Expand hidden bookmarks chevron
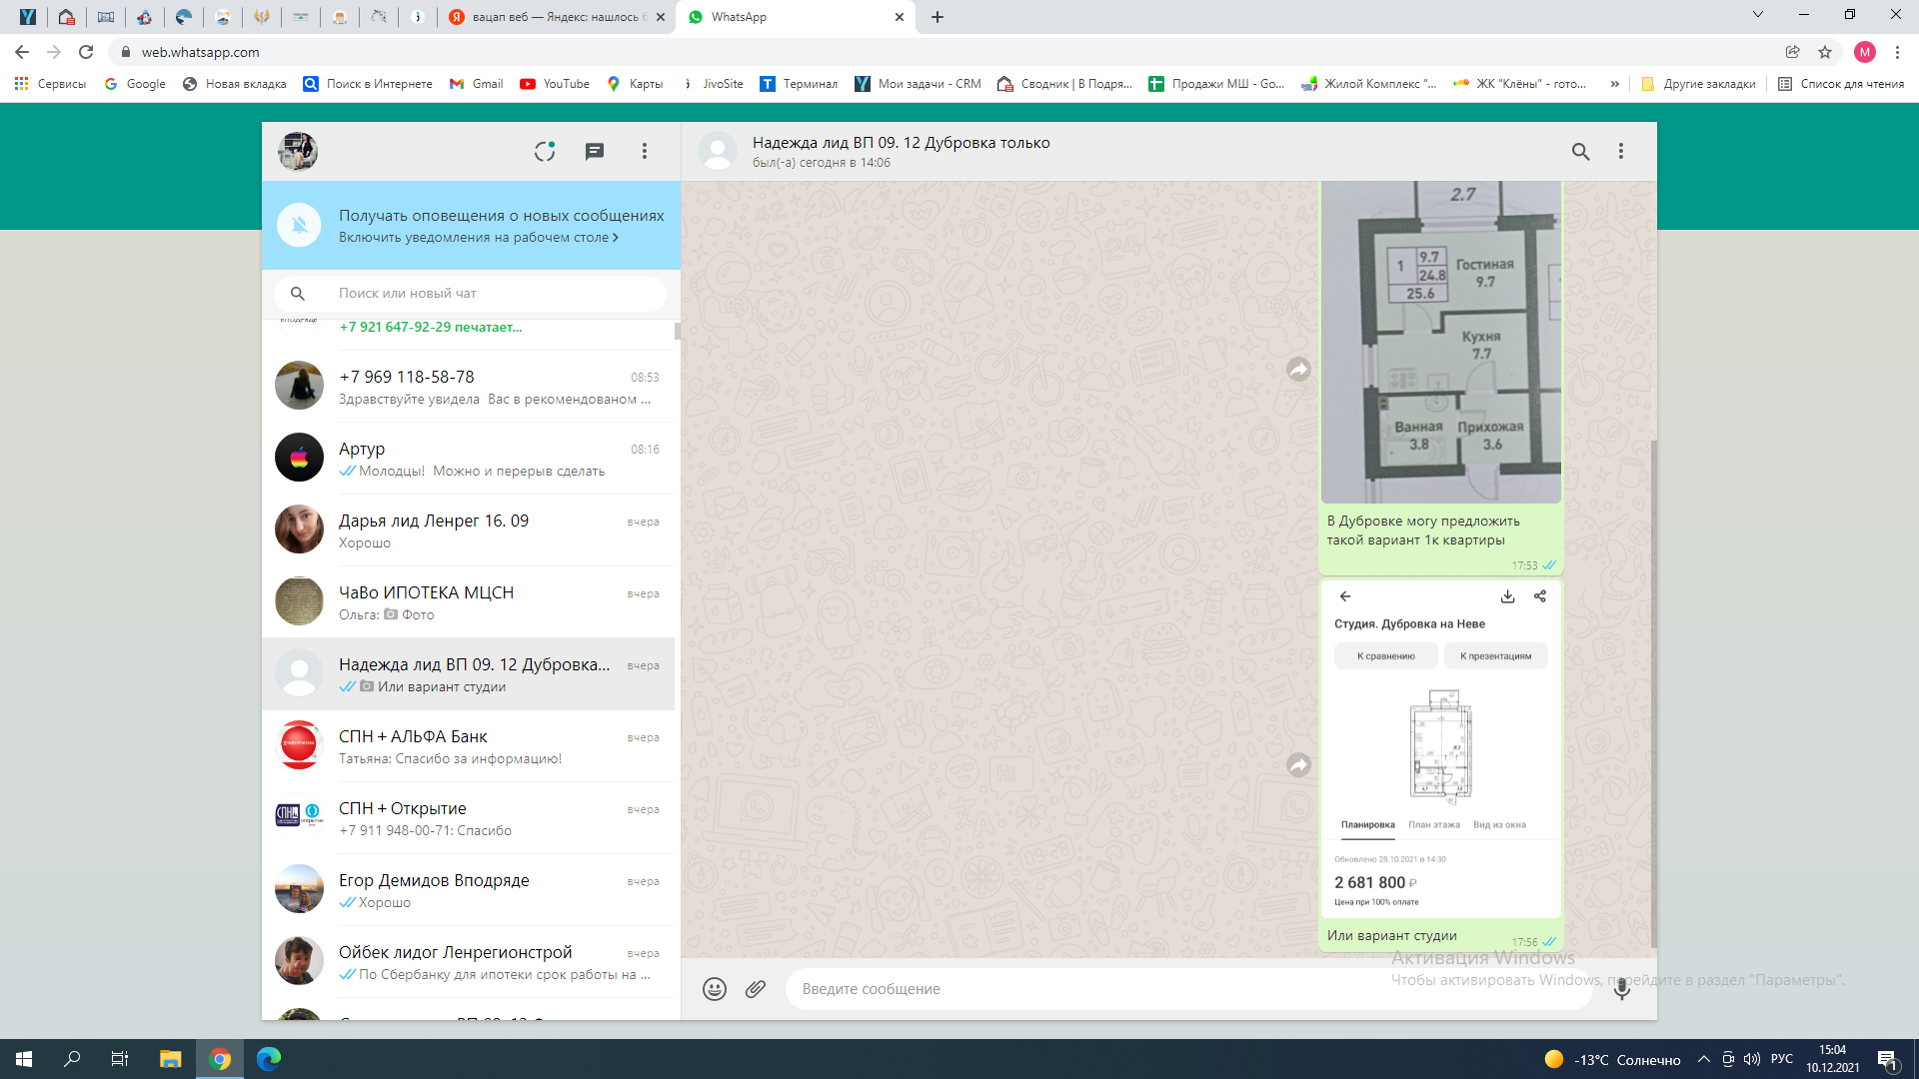The image size is (1919, 1079). click(x=1614, y=84)
